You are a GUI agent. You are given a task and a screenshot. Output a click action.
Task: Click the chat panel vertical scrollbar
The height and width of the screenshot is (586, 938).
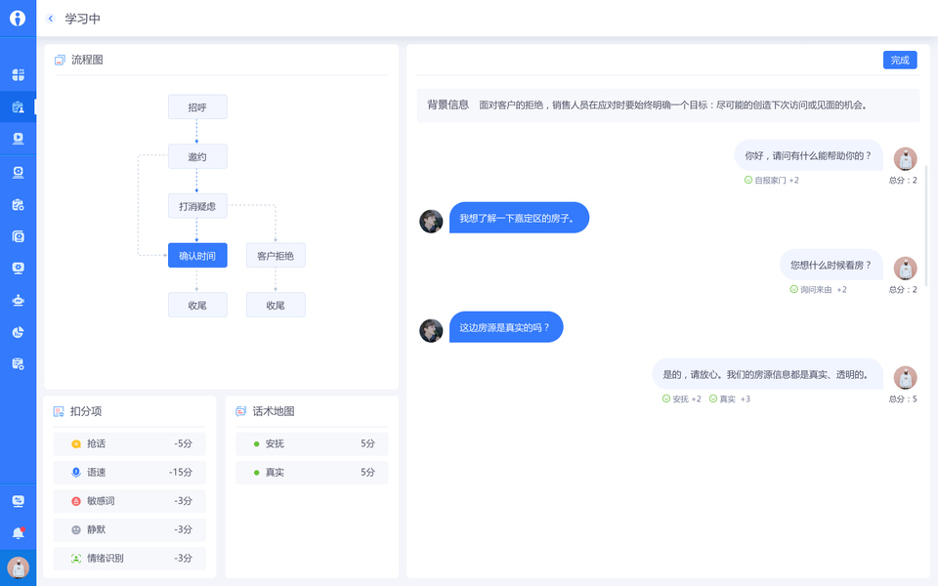click(x=926, y=225)
